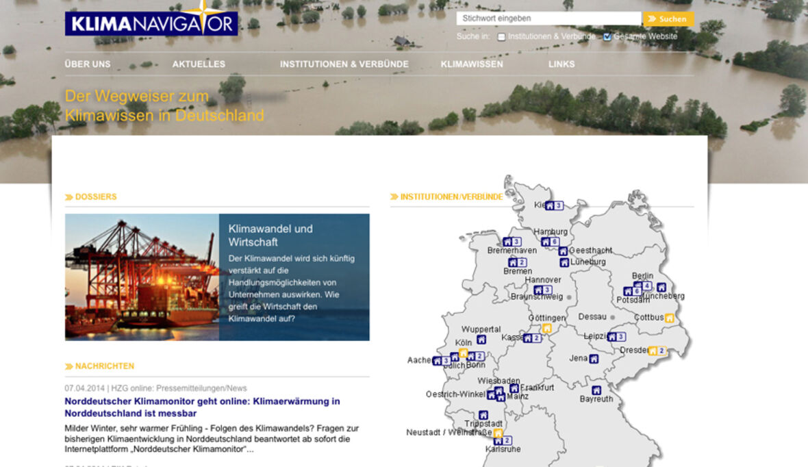Click the yellow Göttingen house marker
Screen dimensions: 808x467
coord(546,328)
